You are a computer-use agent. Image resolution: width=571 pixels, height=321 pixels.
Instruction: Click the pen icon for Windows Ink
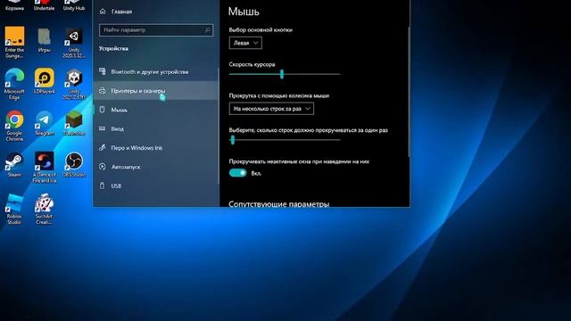click(x=103, y=147)
